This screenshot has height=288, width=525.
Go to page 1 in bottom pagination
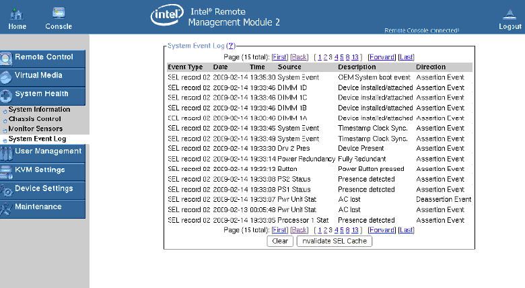[320, 230]
